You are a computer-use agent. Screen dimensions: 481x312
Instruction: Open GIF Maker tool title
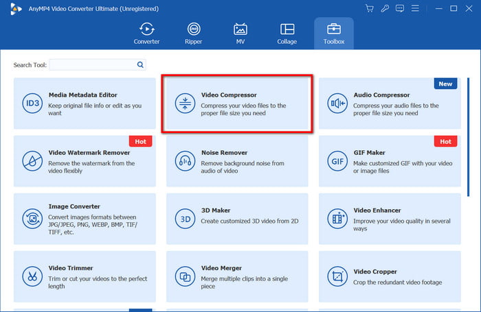tap(370, 152)
